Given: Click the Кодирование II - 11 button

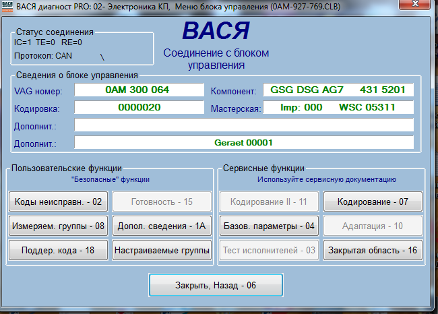Looking at the screenshot, I should pyautogui.click(x=269, y=201).
